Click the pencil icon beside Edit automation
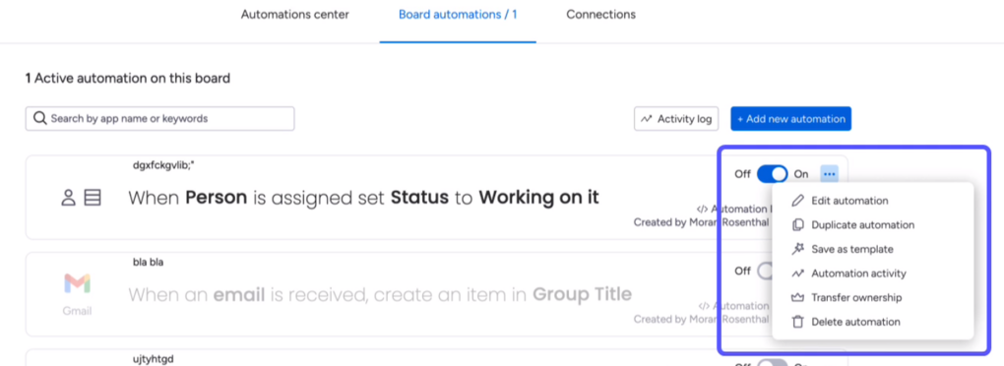 tap(797, 201)
